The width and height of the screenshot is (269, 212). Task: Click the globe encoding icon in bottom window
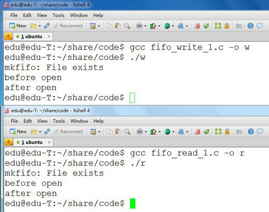[167, 132]
